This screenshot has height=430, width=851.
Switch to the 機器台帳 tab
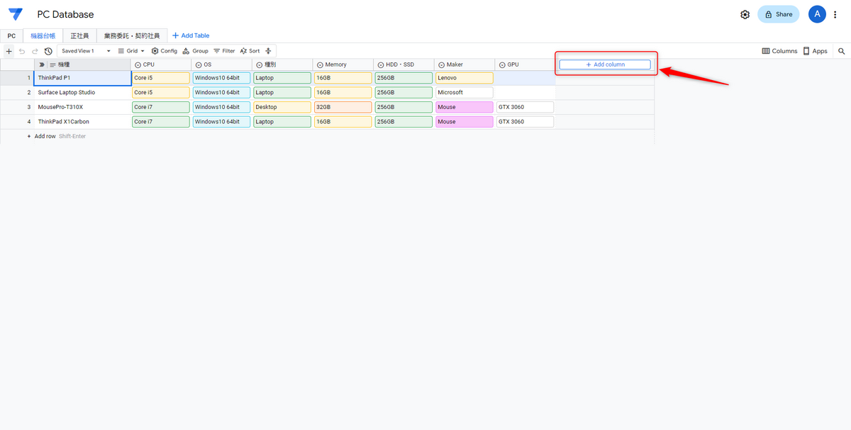click(x=43, y=35)
